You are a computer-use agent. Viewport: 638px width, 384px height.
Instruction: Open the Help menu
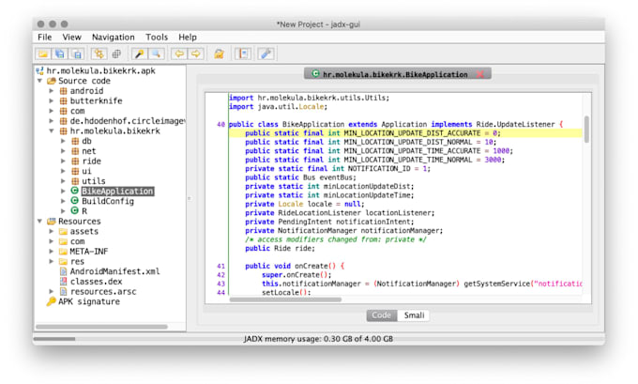[x=188, y=37]
